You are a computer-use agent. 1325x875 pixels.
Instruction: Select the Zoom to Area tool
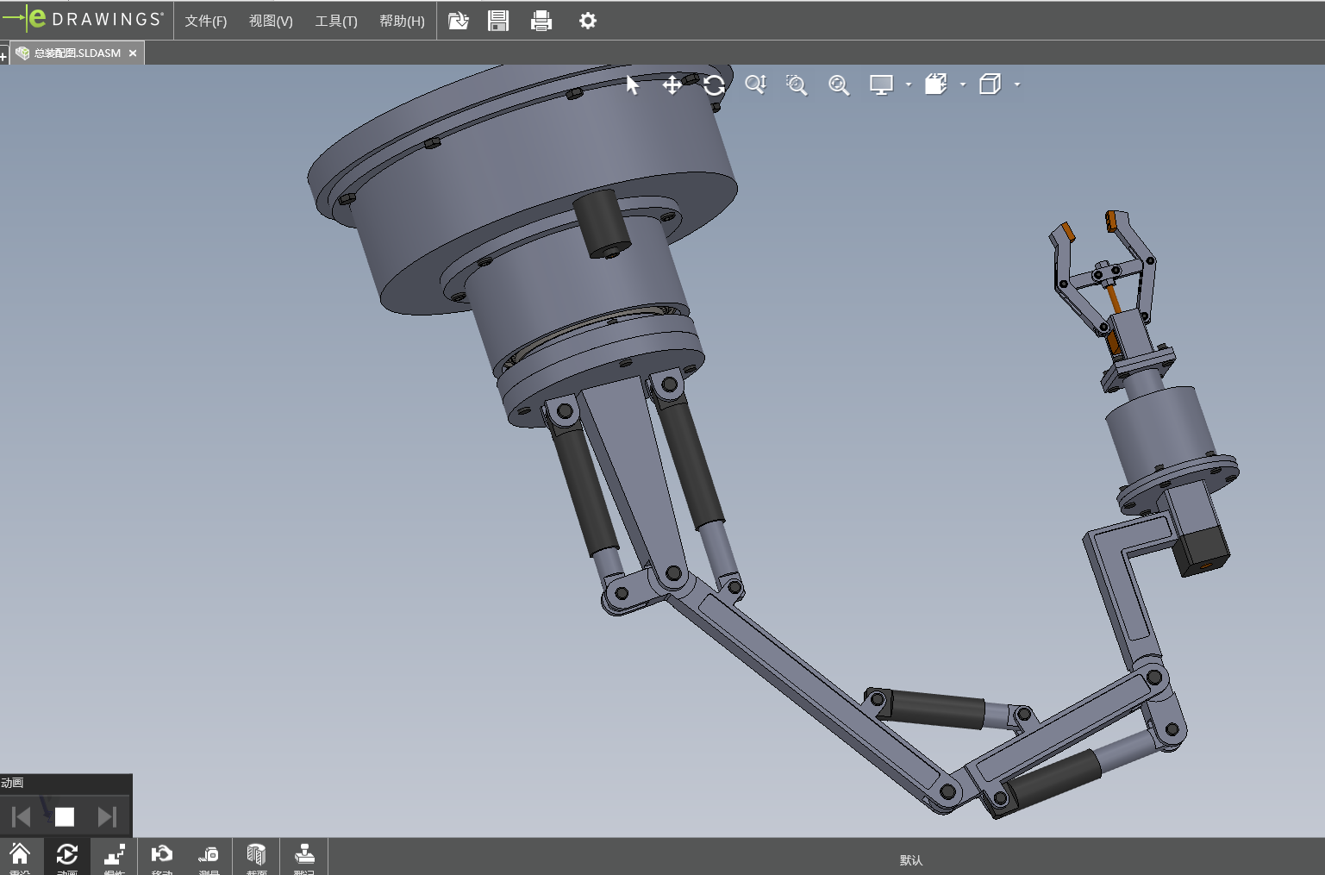point(797,84)
